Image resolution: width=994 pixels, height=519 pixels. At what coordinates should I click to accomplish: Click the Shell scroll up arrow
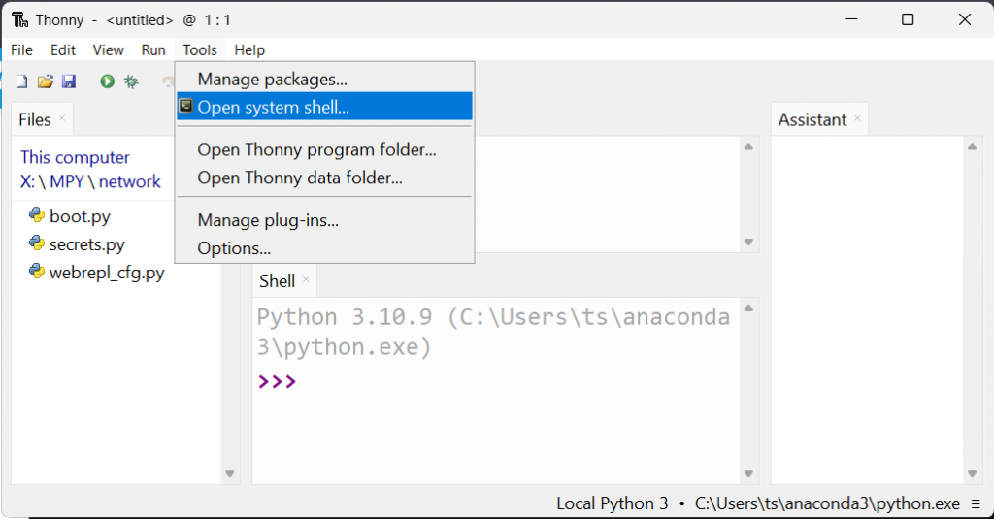tap(748, 308)
